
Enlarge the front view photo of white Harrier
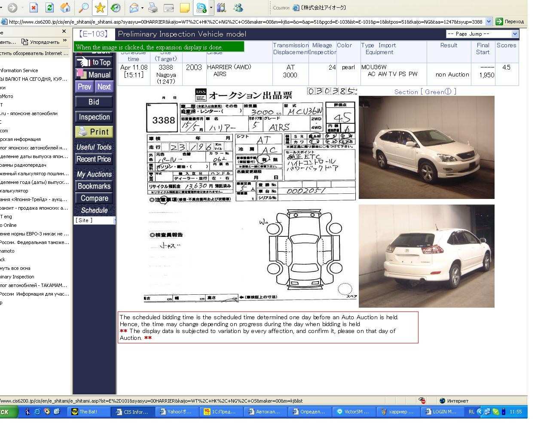click(426, 147)
